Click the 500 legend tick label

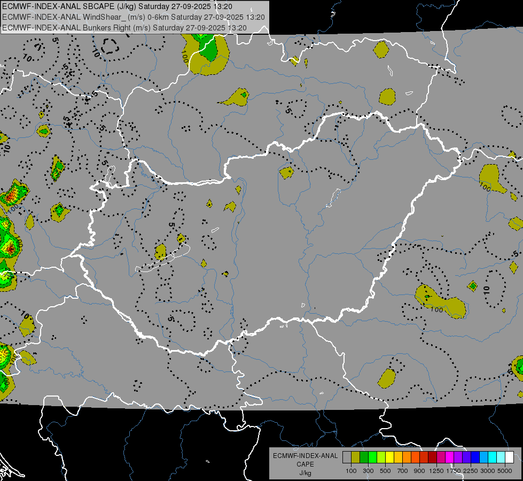pyautogui.click(x=385, y=471)
